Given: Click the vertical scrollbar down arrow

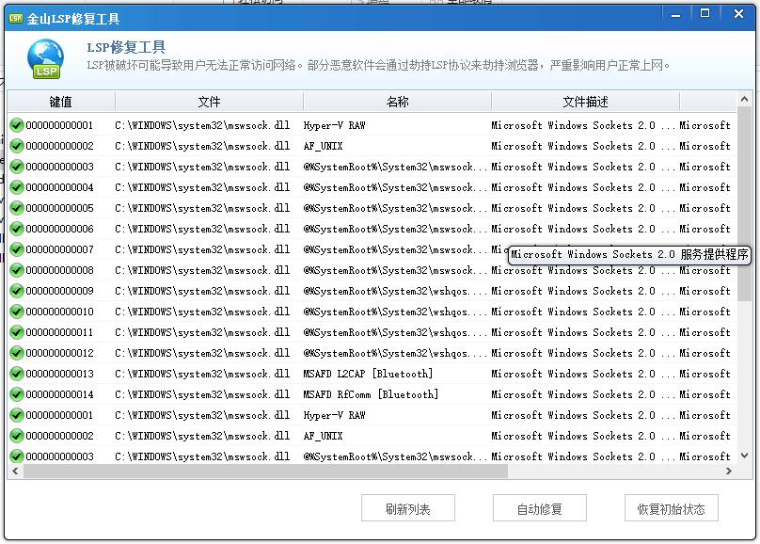Looking at the screenshot, I should coord(745,456).
